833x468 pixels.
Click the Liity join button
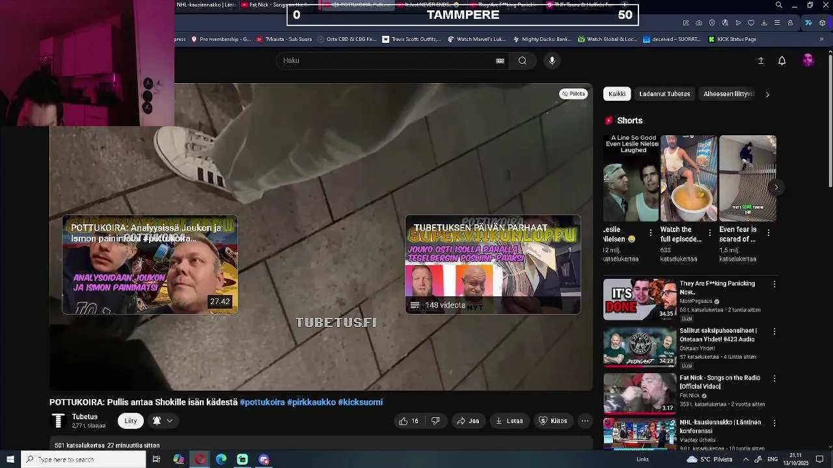click(x=131, y=421)
